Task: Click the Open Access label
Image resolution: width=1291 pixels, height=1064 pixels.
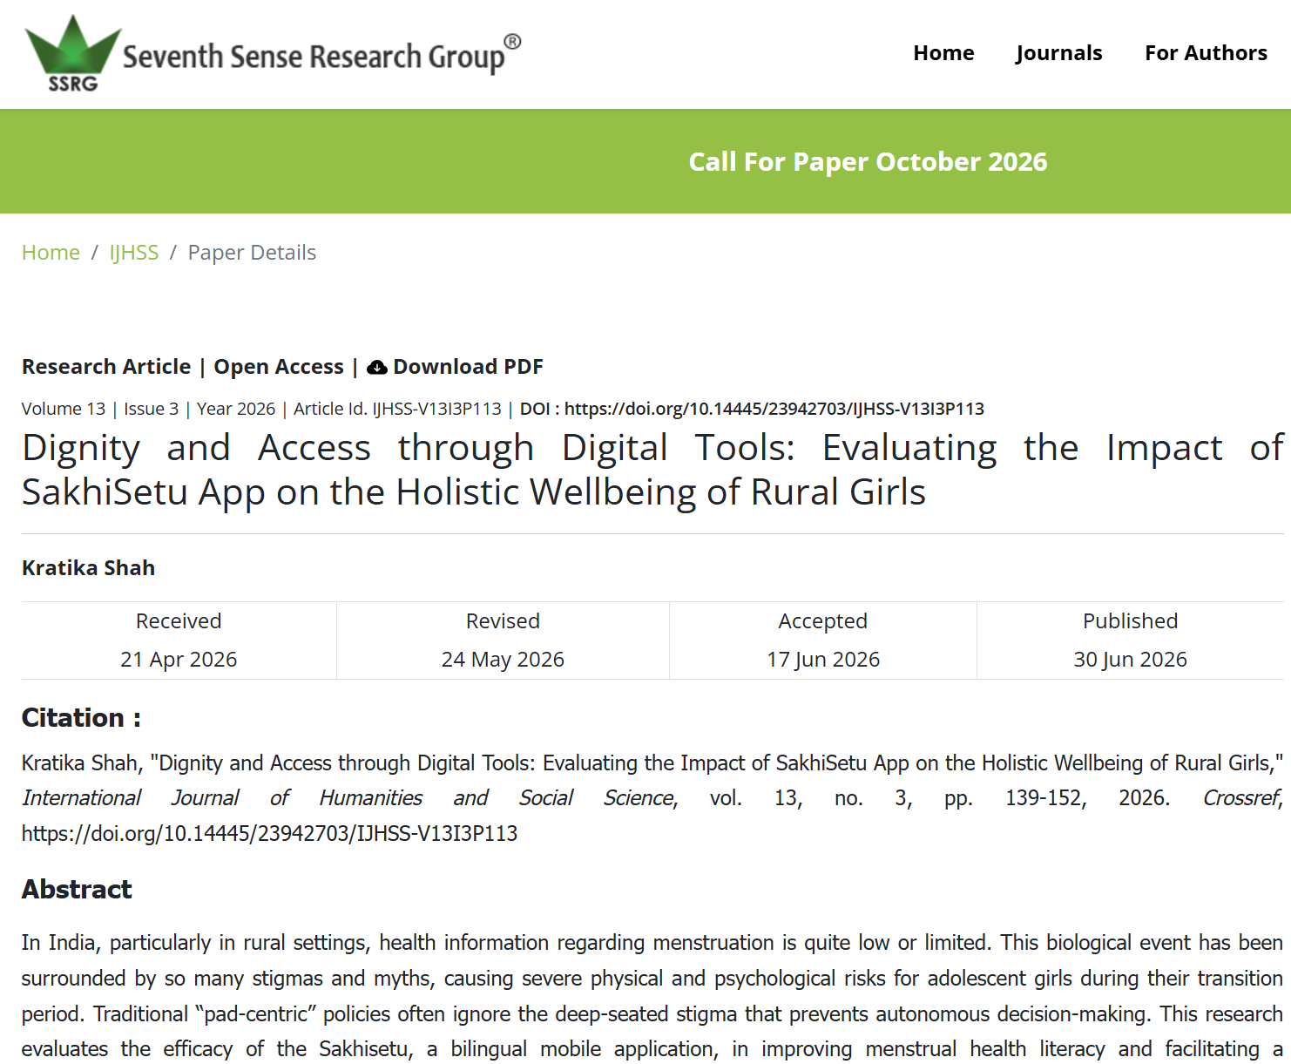Action: [279, 367]
